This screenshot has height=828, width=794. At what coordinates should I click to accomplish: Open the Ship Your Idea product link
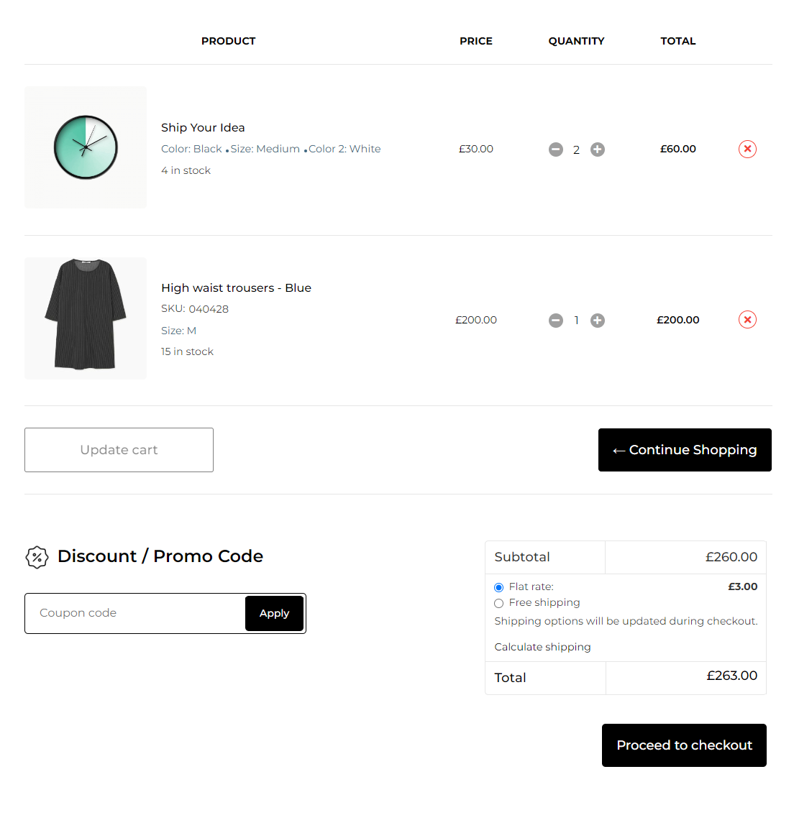[203, 127]
